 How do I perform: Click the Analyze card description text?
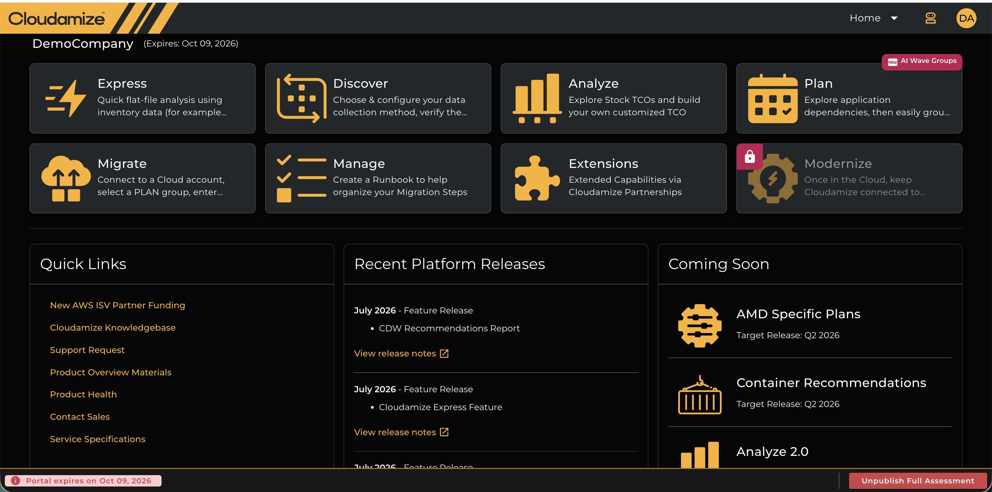634,106
